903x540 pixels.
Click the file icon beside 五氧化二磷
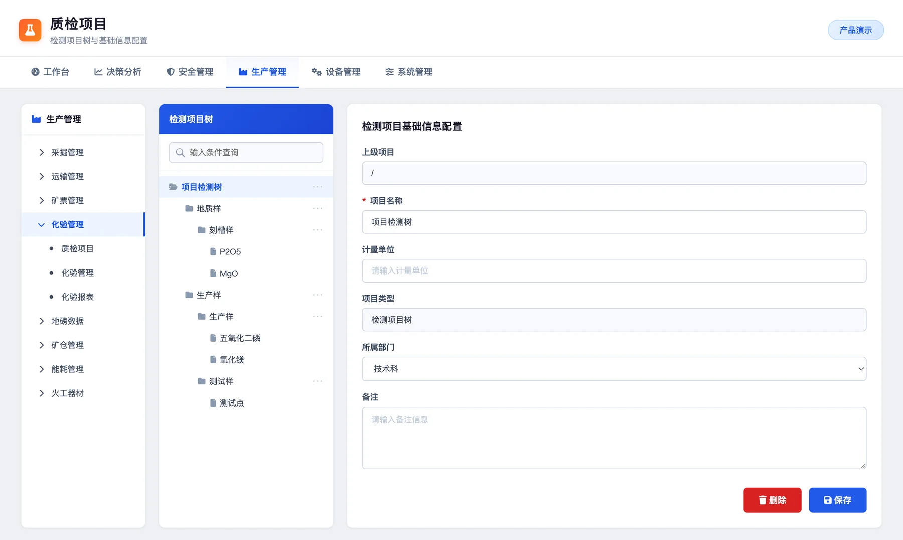pos(213,338)
